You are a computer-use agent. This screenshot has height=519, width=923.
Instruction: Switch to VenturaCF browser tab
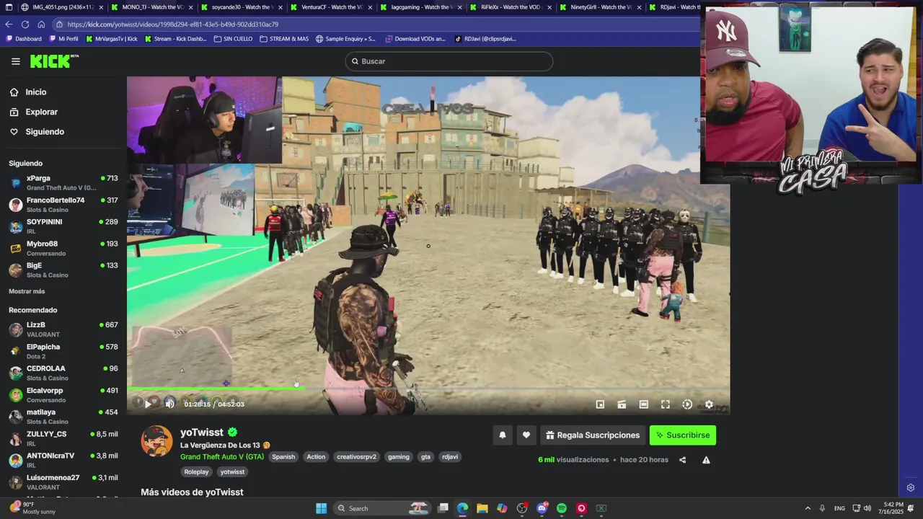pos(331,7)
